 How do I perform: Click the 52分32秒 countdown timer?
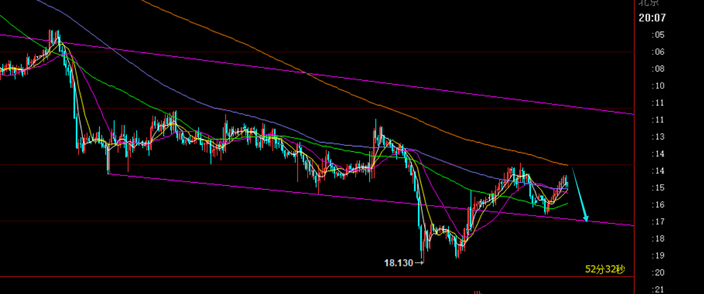tap(605, 269)
